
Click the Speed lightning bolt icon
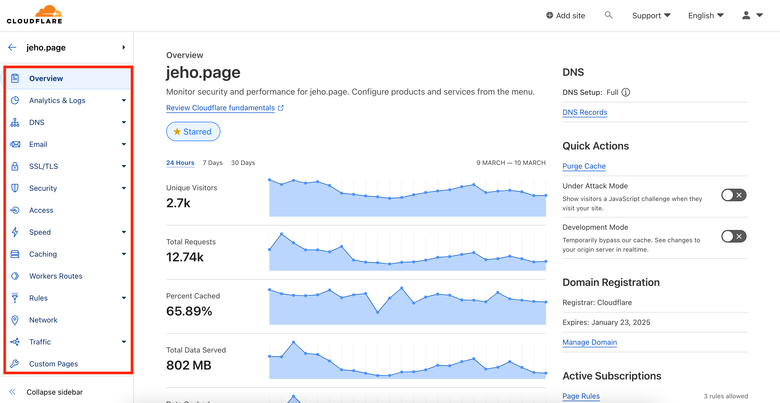(x=15, y=232)
